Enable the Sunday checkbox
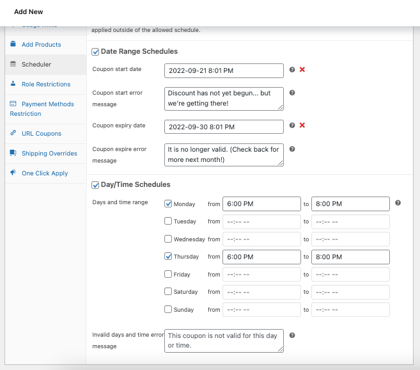Viewport: 420px width, 370px height. [x=168, y=309]
